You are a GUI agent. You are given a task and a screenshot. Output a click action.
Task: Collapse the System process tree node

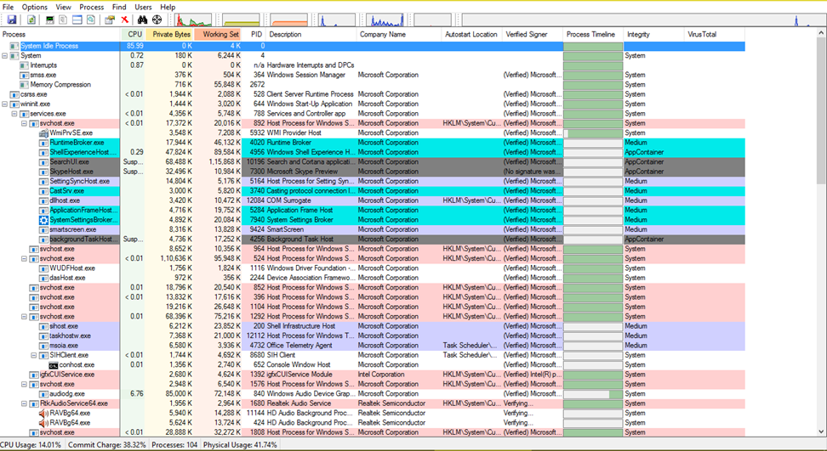tap(5, 55)
